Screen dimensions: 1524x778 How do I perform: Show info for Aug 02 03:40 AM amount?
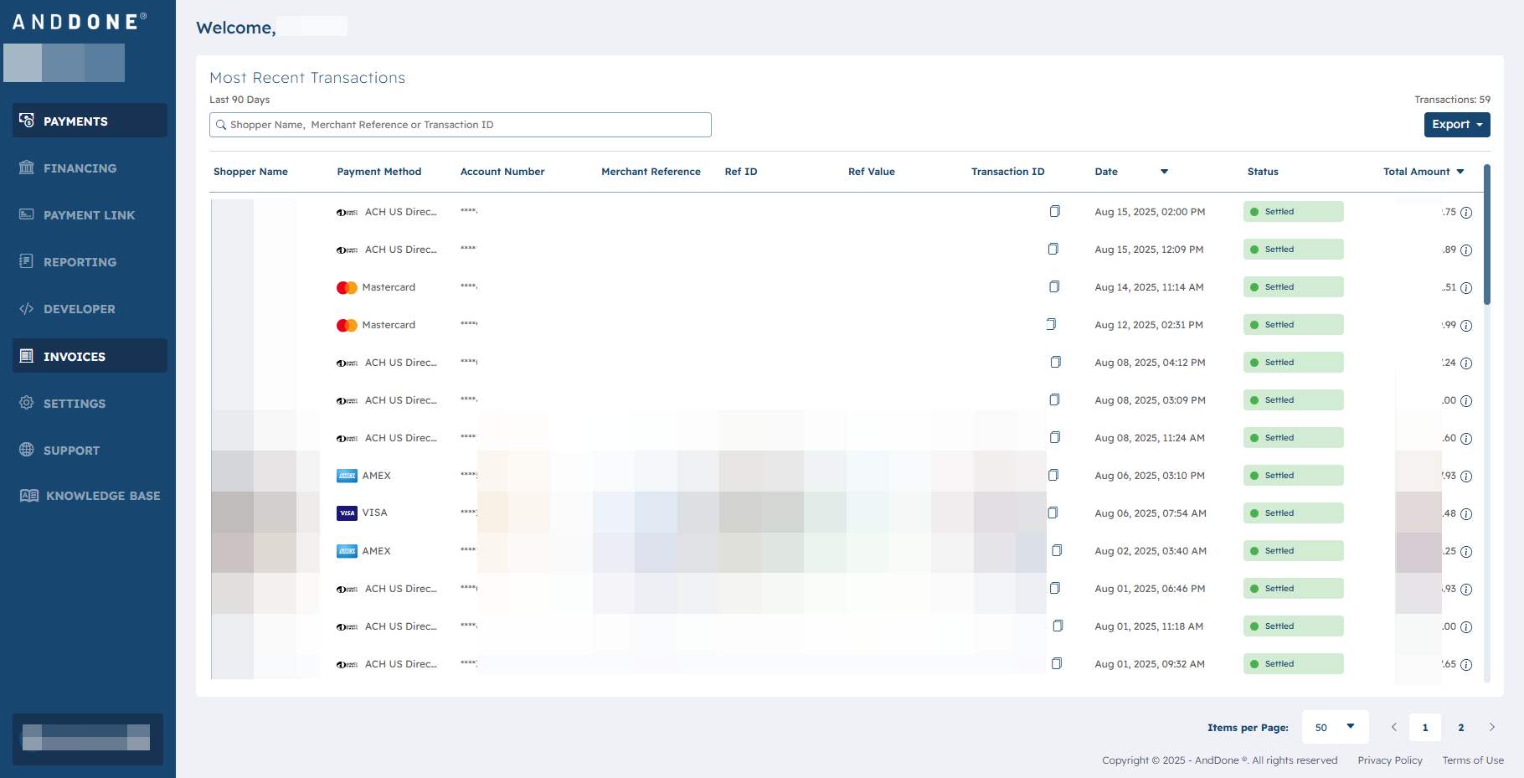[1466, 552]
